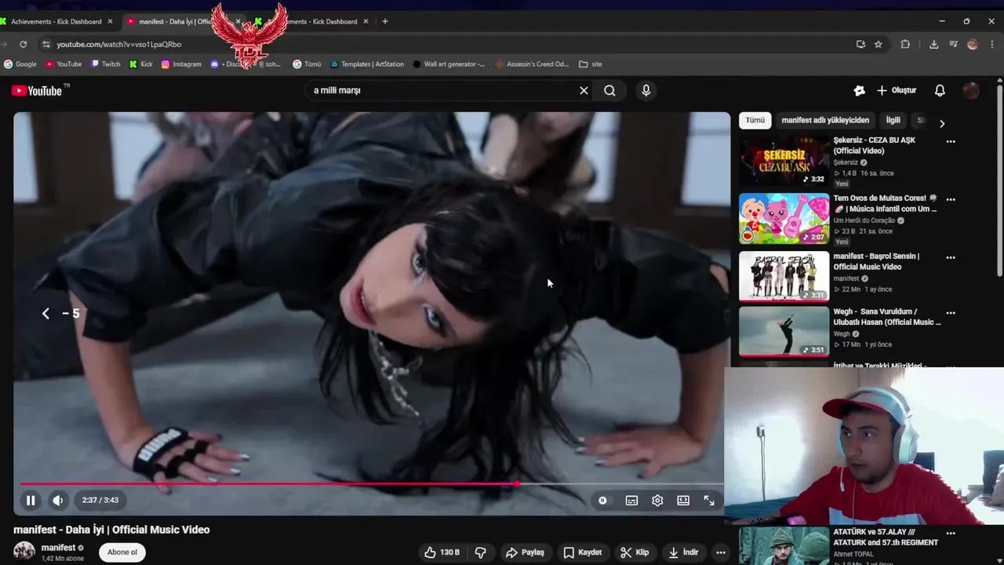Switch to first Achievements - Kick Dashboard tab
This screenshot has height=565, width=1004.
(56, 21)
